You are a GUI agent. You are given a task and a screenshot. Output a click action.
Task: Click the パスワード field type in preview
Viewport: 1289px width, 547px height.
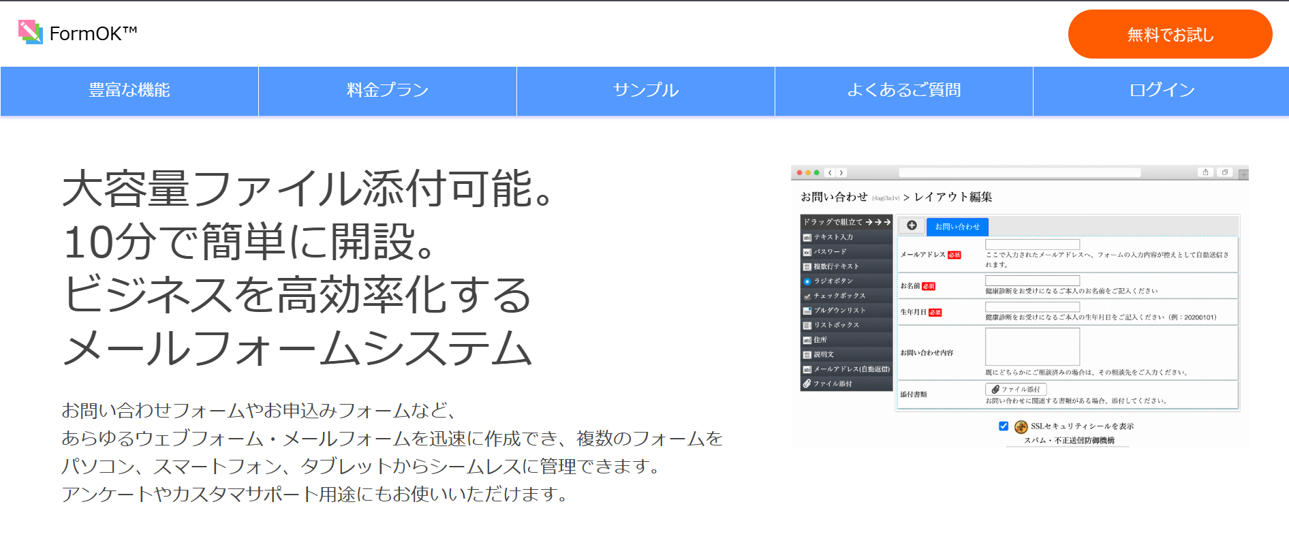click(x=846, y=252)
